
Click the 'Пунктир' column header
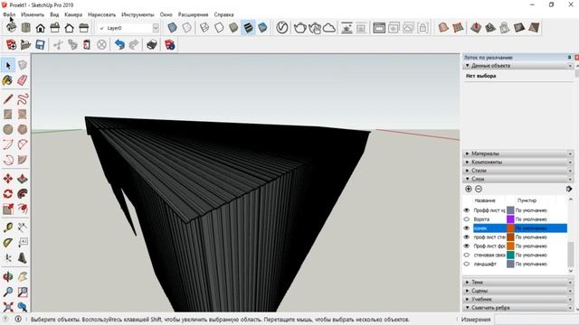click(x=527, y=200)
